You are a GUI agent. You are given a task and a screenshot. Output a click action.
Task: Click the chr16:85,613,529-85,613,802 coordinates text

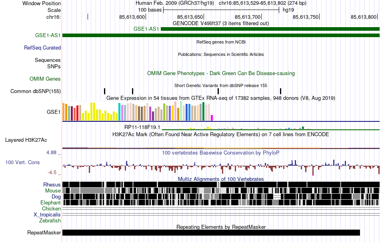click(x=262, y=3)
